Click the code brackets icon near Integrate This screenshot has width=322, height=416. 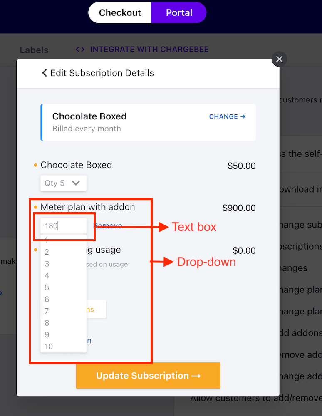click(80, 50)
